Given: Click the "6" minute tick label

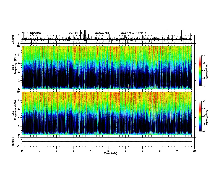Looking at the screenshot, I should [126, 151].
